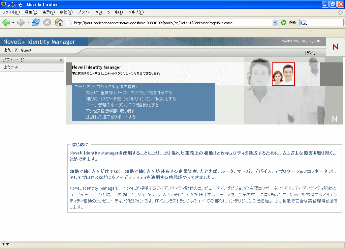The width and height of the screenshot is (345, 249).
Task: Open the ブックマーク(B) menu
Action: click(x=90, y=12)
